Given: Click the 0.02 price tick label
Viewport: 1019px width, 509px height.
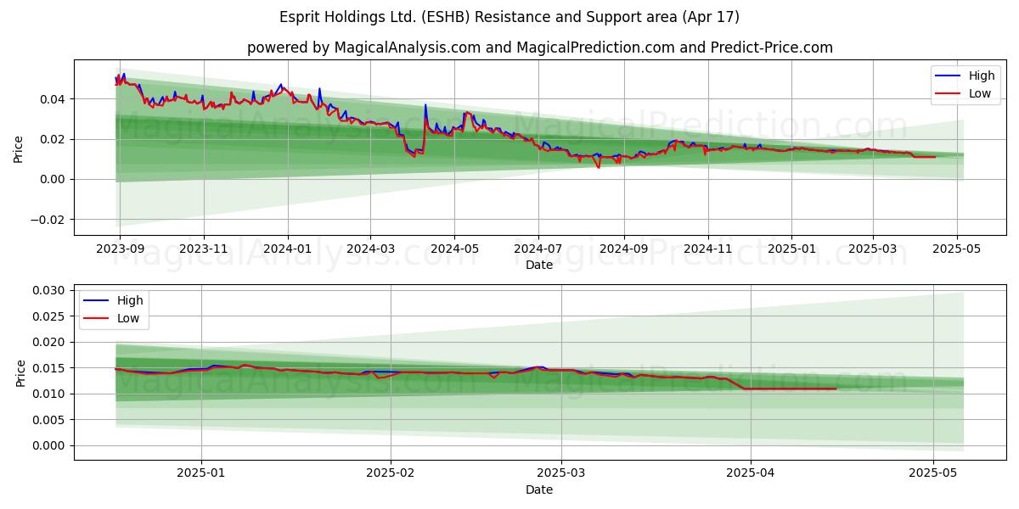Looking at the screenshot, I should [54, 139].
